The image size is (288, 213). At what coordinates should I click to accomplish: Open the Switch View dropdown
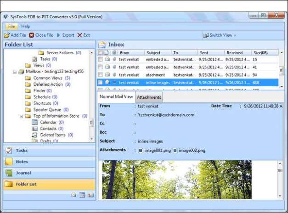tap(220, 35)
